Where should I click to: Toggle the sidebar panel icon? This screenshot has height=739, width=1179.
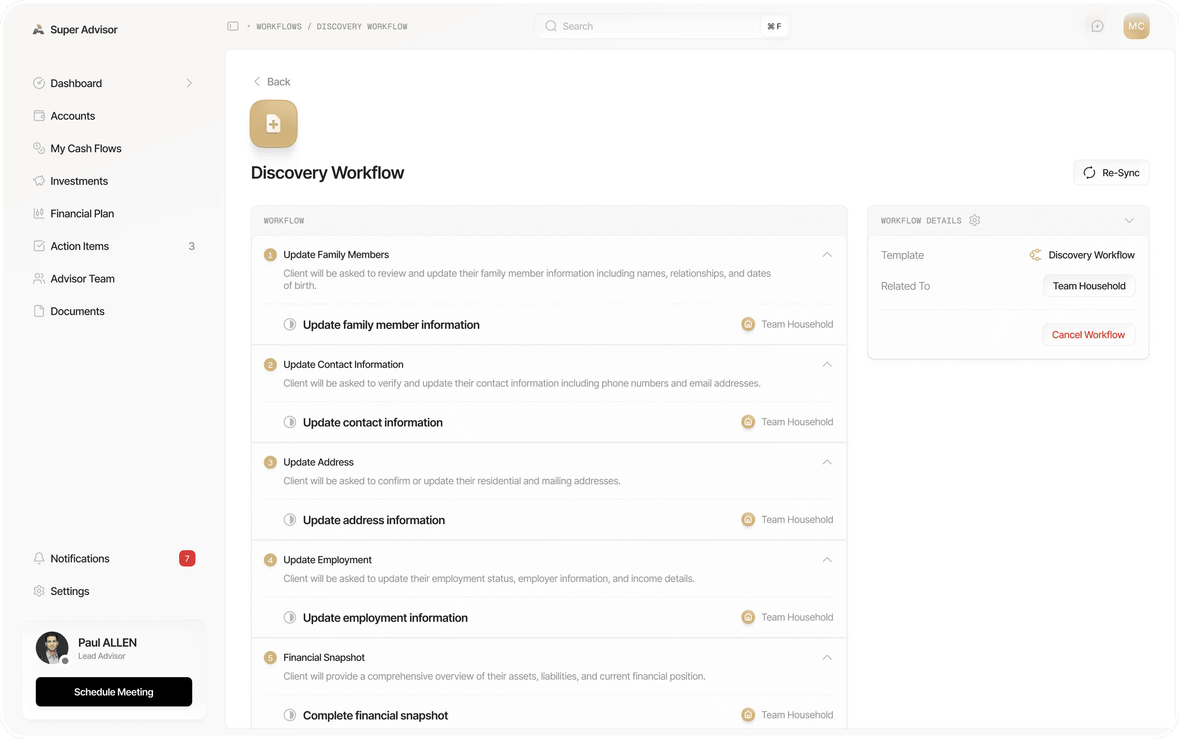point(233,26)
